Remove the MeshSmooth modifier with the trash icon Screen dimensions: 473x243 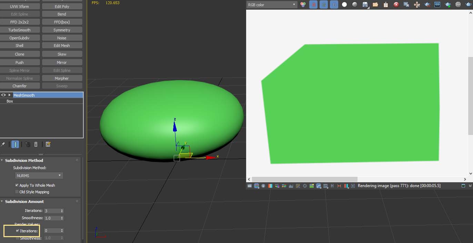click(36, 144)
